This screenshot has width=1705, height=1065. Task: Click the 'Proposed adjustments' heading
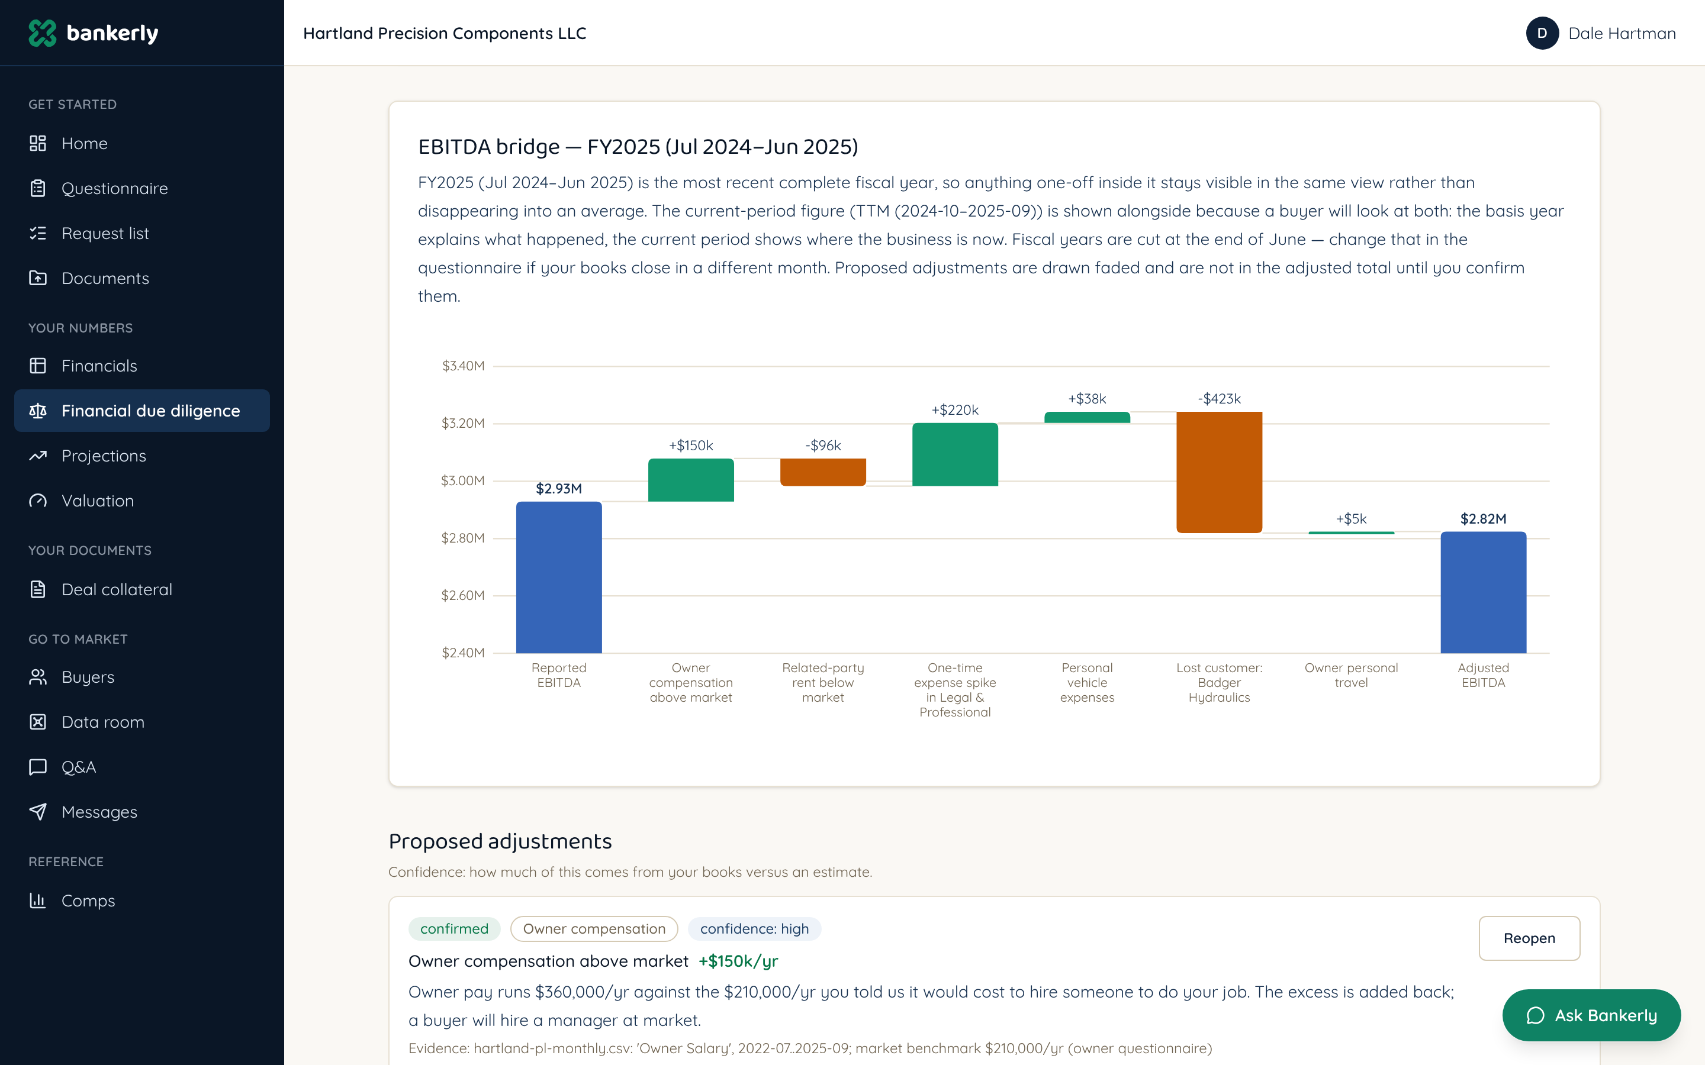click(x=500, y=841)
